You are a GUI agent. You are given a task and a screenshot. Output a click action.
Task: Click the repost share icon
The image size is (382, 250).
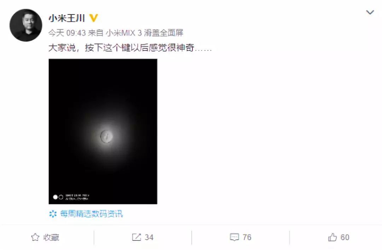(137, 237)
